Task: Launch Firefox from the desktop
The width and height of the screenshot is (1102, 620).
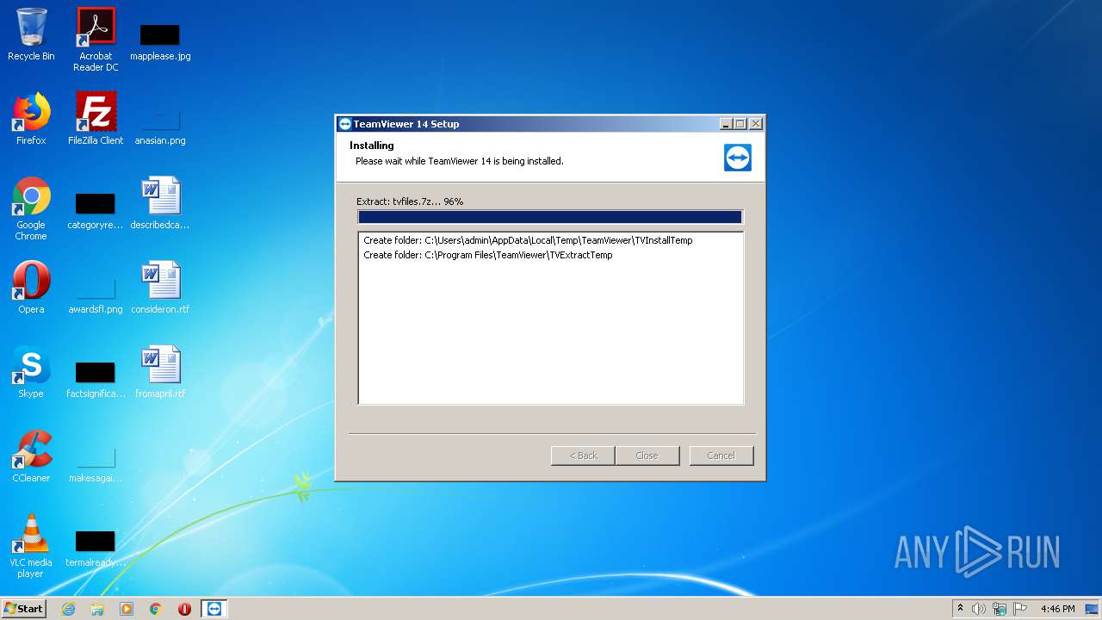Action: pos(31,119)
